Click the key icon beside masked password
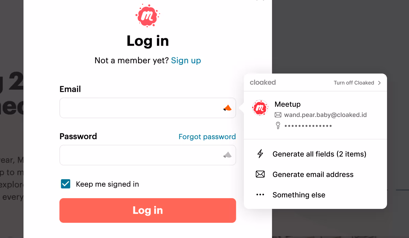Viewport: 409px width, 238px height. click(278, 125)
